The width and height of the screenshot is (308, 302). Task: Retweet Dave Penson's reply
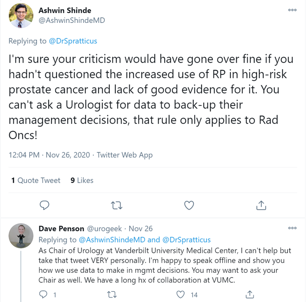coord(112,294)
